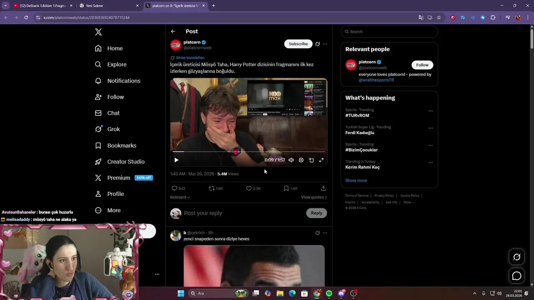The image size is (534, 300).
Task: Open Chrome extensions puzzle icon
Action: [493, 17]
